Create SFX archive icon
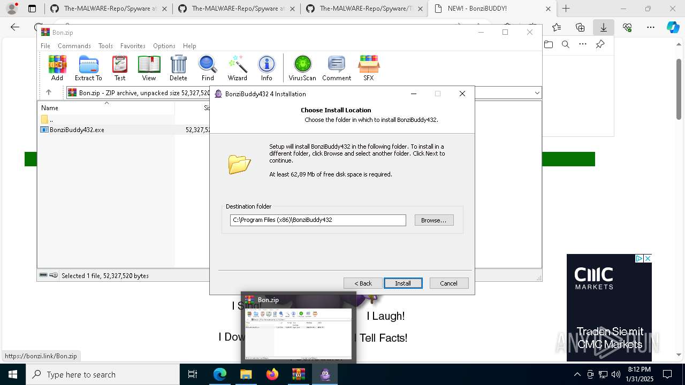Screen dimensions: 685x385 (369, 68)
